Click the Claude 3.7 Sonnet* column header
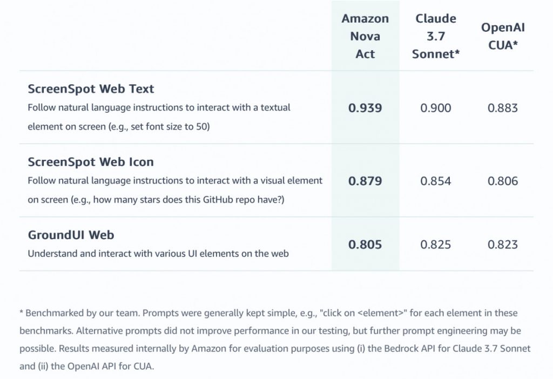The image size is (553, 379). click(436, 36)
